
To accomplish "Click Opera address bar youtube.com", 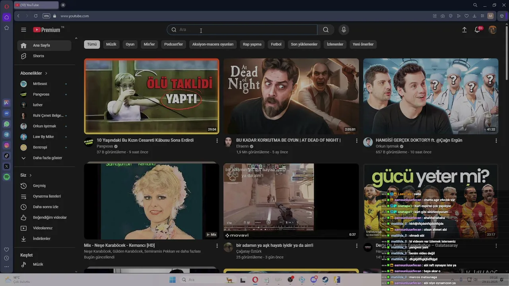I will 74,16.
